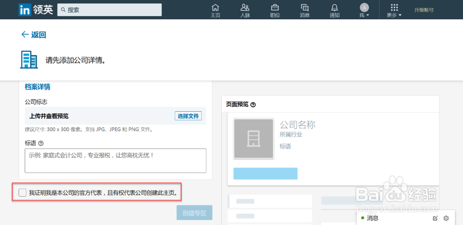463x225 pixels.
Task: Click the 所属行业 preview text
Action: tap(291, 135)
